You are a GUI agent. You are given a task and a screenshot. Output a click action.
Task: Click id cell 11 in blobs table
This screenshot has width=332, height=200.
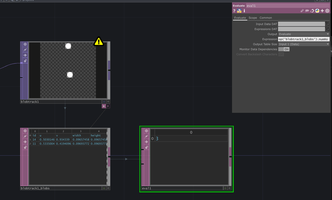pyautogui.click(x=35, y=144)
